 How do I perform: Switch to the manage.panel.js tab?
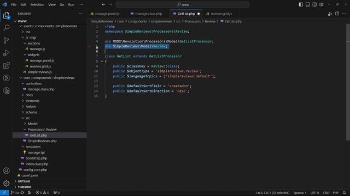(x=107, y=14)
